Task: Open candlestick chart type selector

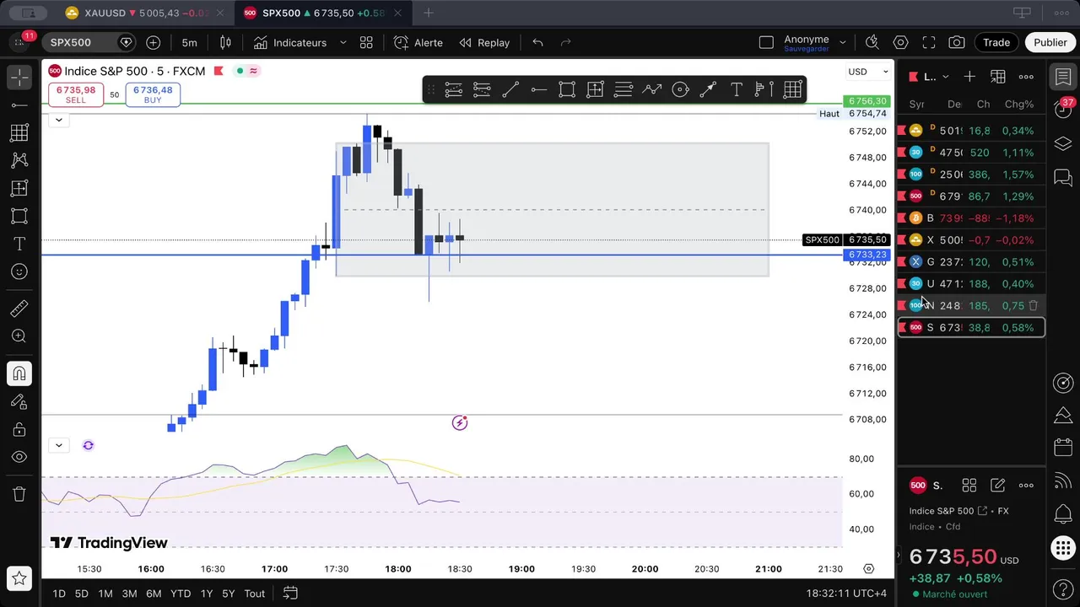Action: point(225,42)
